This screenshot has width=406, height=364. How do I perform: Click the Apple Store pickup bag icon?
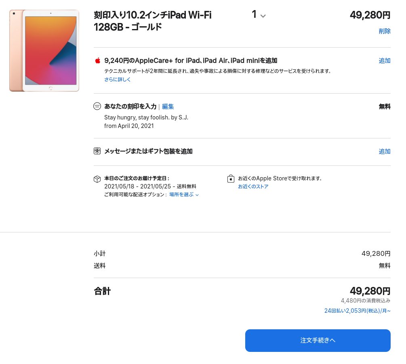coord(231,178)
